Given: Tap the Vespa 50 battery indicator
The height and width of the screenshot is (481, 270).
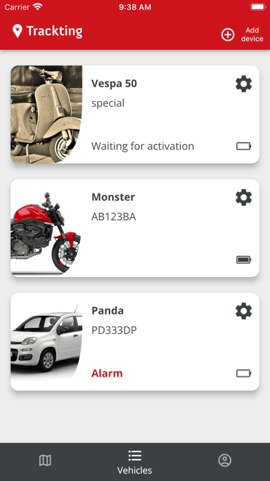Looking at the screenshot, I should coord(244,146).
